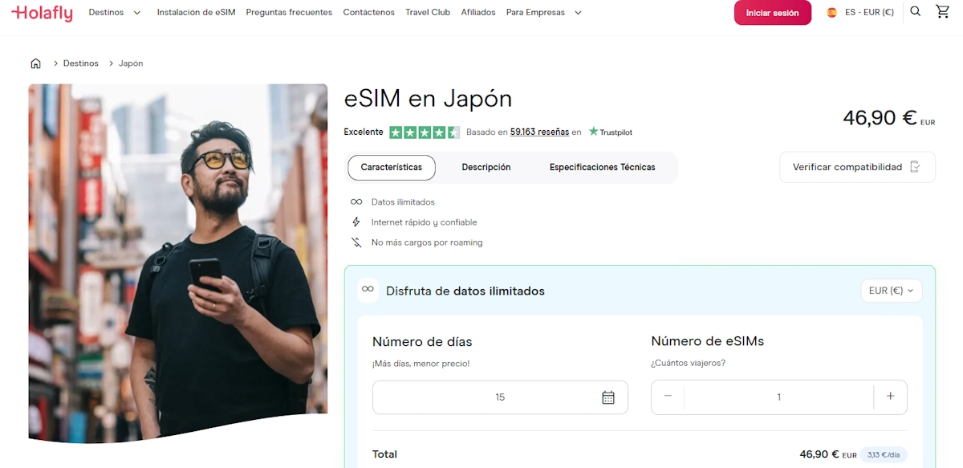Increase number of eSIMs with plus

click(890, 397)
